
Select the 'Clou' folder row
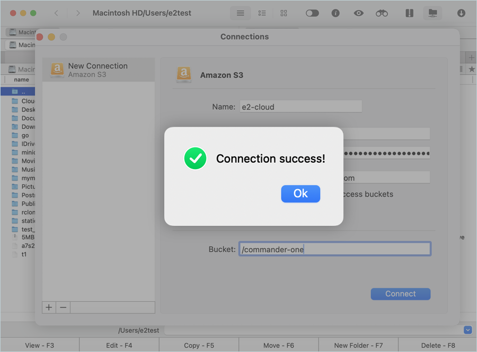click(18, 101)
